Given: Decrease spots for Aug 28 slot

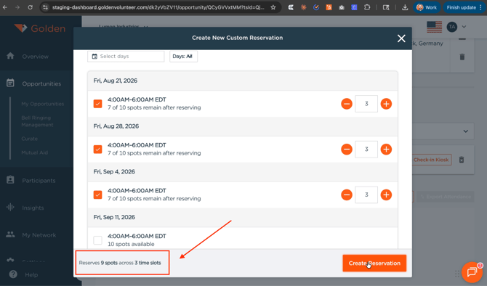Looking at the screenshot, I should (347, 150).
